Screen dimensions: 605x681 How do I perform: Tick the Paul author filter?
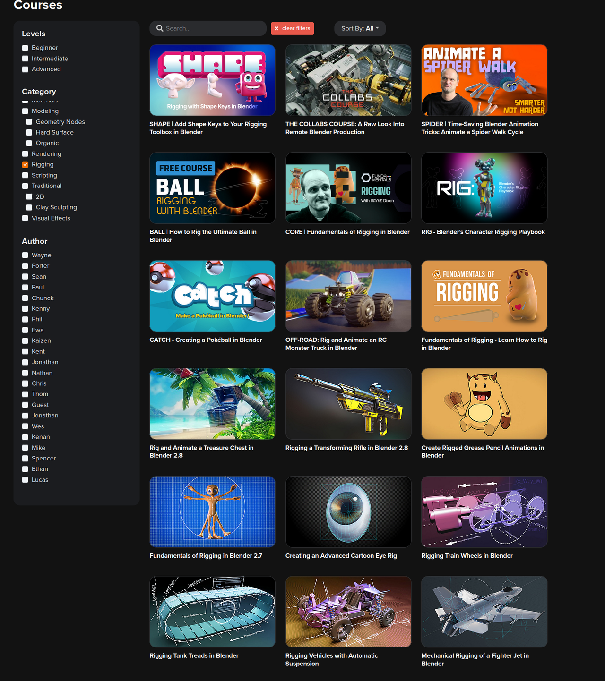pos(25,288)
